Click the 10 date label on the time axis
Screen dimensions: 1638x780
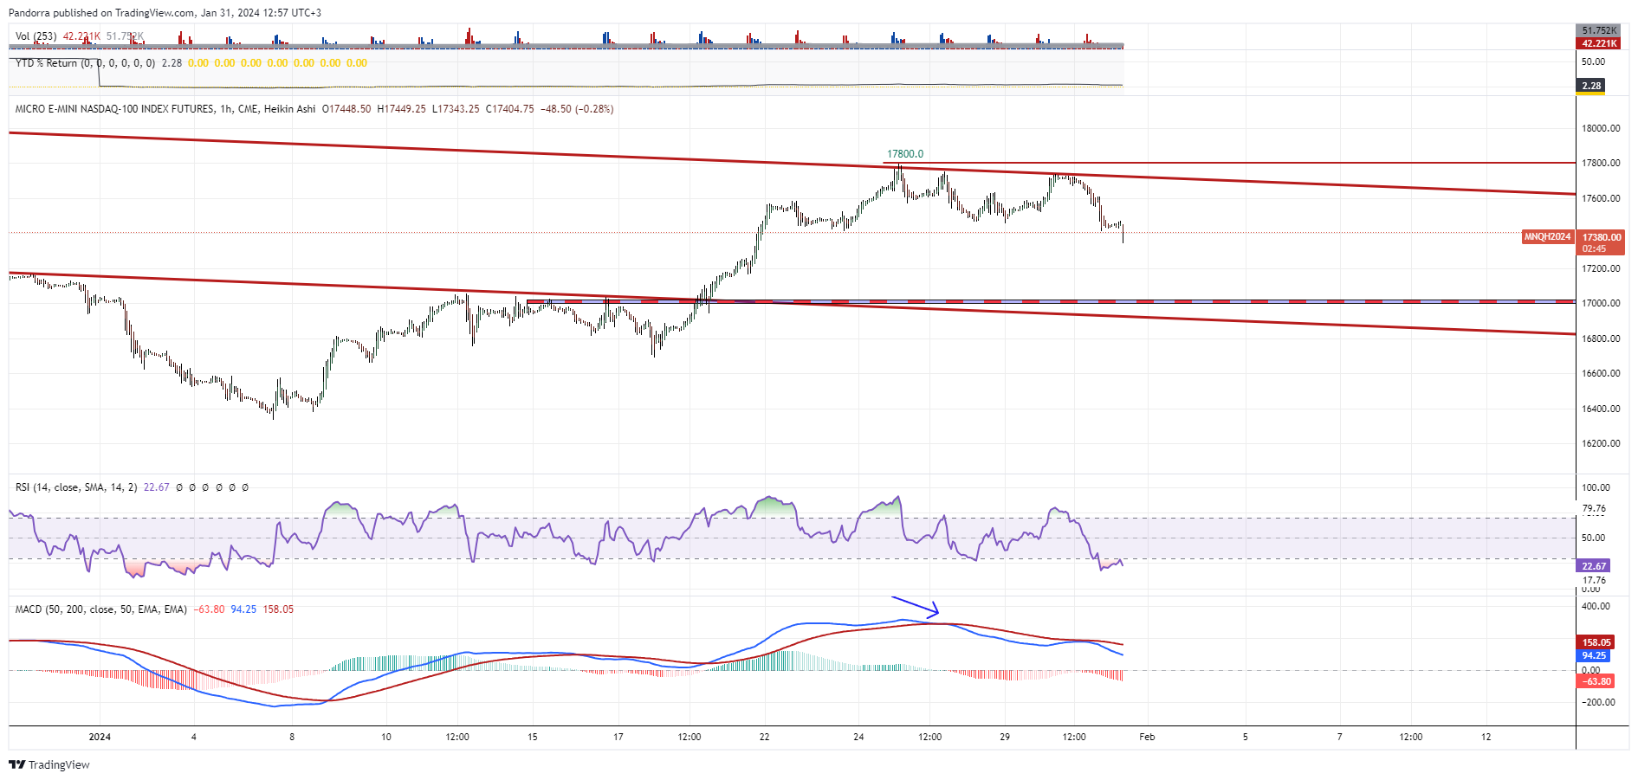point(386,738)
